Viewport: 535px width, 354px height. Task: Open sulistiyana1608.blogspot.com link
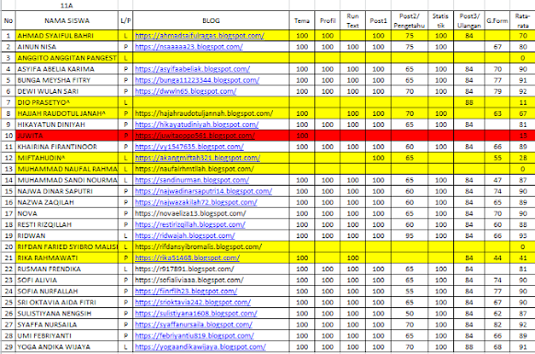click(x=196, y=314)
